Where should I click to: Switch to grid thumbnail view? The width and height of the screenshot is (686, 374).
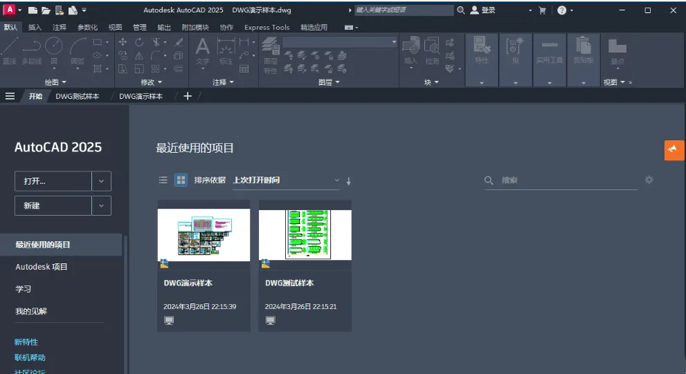tap(181, 180)
